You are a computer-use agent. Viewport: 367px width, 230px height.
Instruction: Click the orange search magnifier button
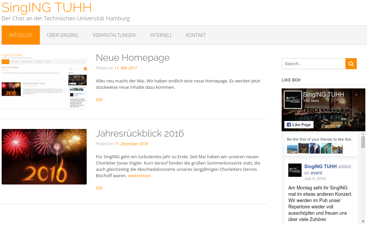pyautogui.click(x=351, y=64)
